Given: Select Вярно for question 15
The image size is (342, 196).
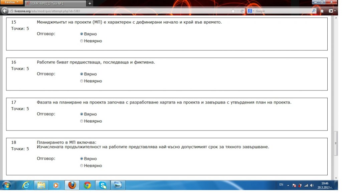Looking at the screenshot, I should pyautogui.click(x=81, y=34).
